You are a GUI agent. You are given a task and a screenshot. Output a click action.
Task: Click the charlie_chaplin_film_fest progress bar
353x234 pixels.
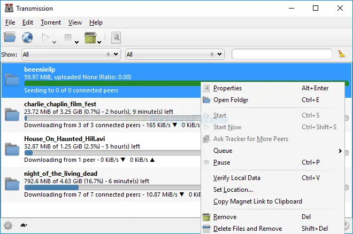(112, 118)
